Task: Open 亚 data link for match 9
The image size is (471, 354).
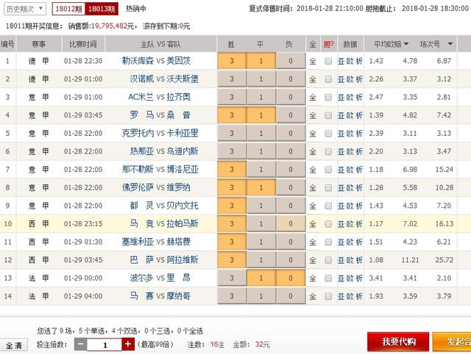Action: point(341,206)
